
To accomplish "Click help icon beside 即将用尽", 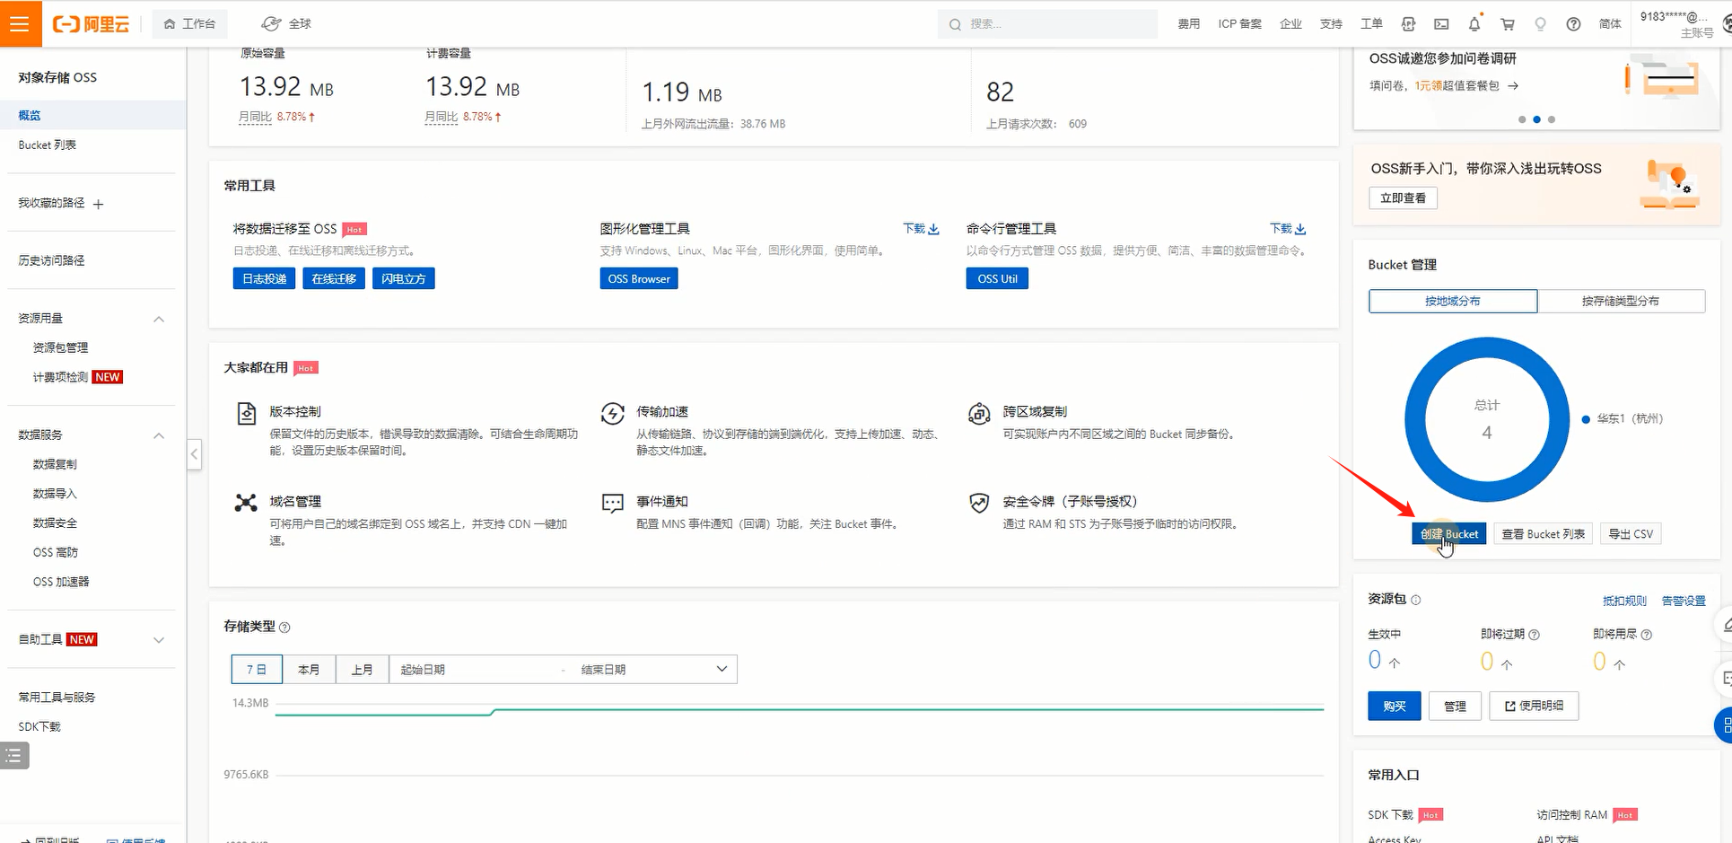I will (1646, 635).
